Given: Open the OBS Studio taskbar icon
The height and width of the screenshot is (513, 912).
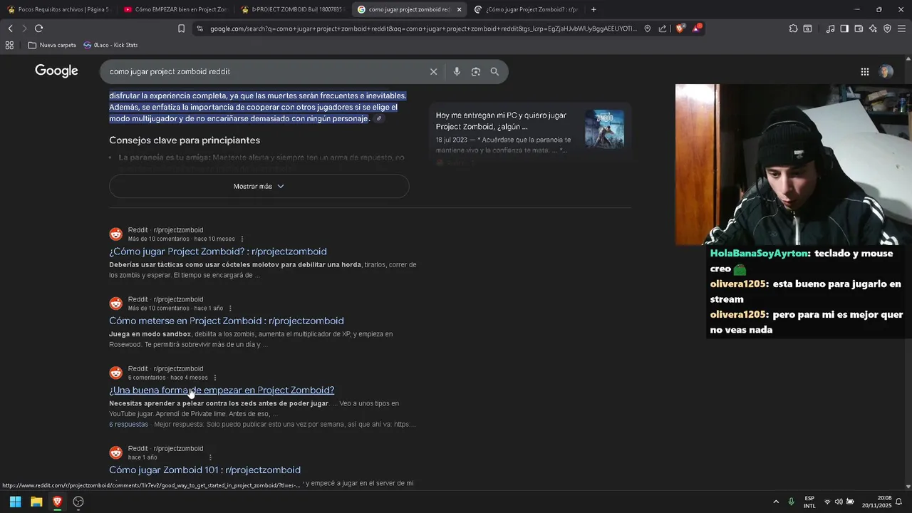Looking at the screenshot, I should tap(78, 502).
